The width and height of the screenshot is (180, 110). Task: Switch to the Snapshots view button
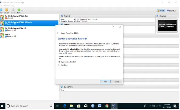(171, 11)
